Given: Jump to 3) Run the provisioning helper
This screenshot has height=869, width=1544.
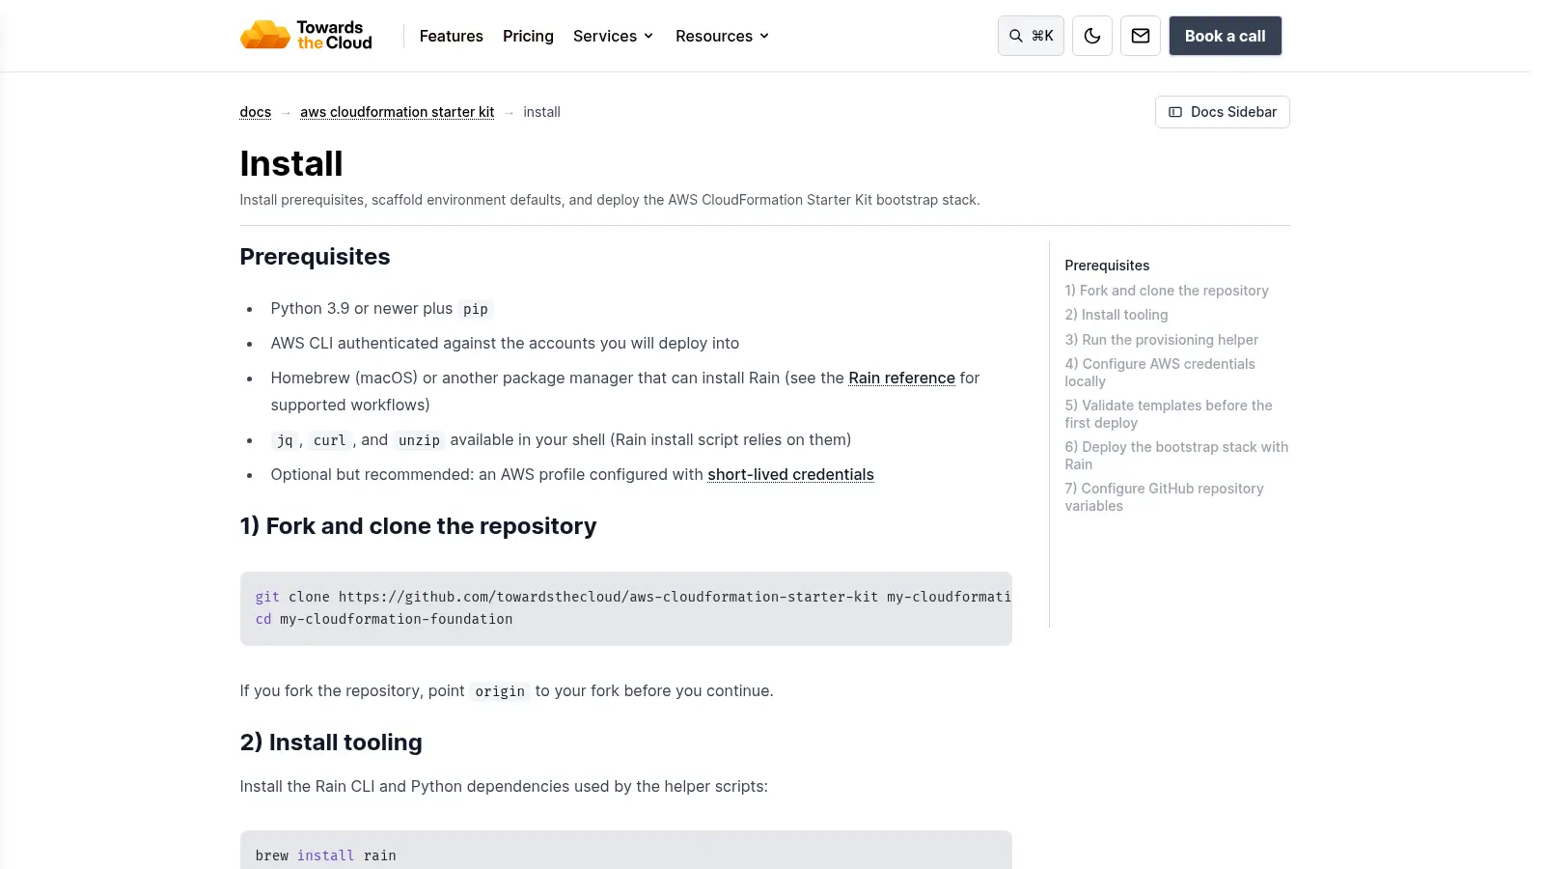Looking at the screenshot, I should click(x=1161, y=340).
